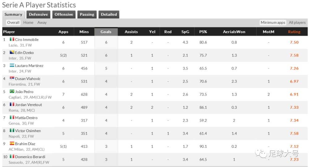Open the Defensive statistics tab
Viewport: 309px width, 167px height.
pos(38,15)
